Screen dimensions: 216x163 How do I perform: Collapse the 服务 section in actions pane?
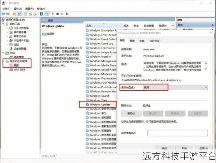click(212, 25)
